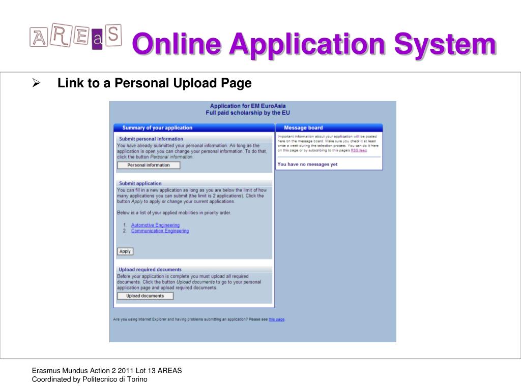Select the 'Message board' header

tap(329, 127)
